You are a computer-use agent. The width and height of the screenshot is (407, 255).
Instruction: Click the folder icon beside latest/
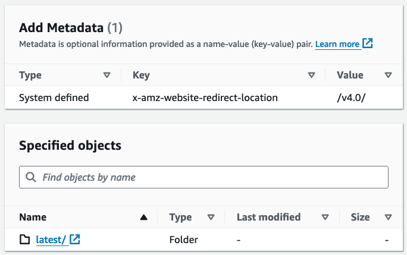[x=24, y=240]
